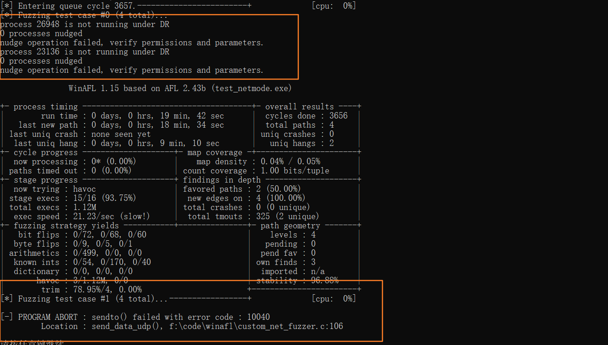This screenshot has width=608, height=345.
Task: Click the run time value
Action: [157, 116]
